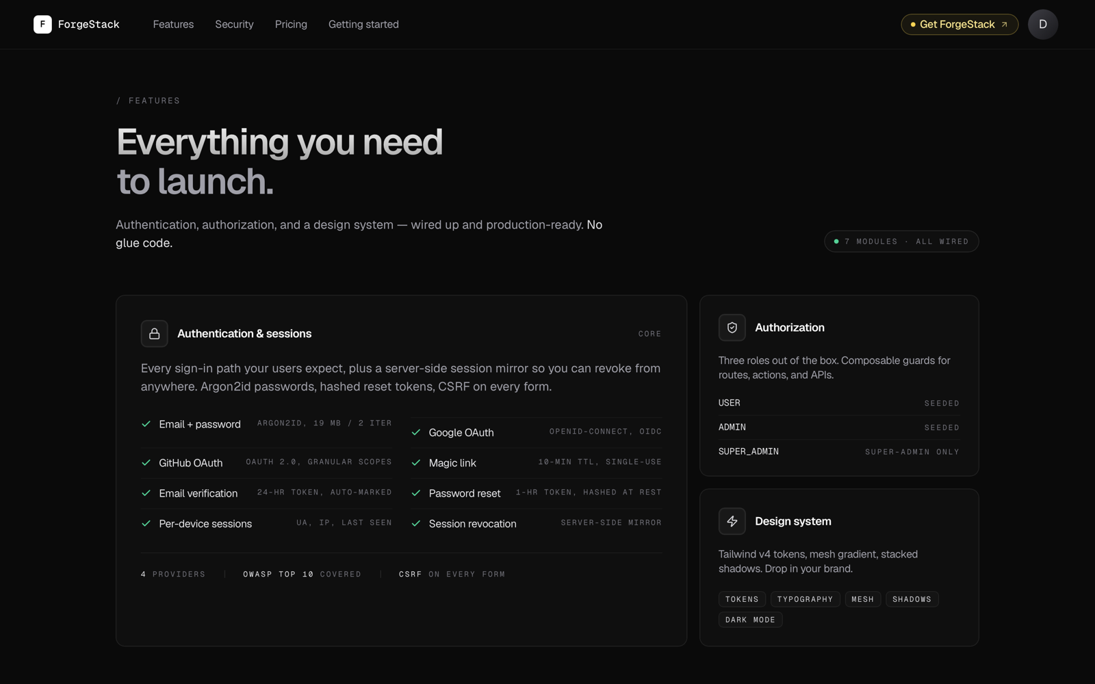Click the / FEATURES section label
This screenshot has height=684, width=1095.
point(149,101)
